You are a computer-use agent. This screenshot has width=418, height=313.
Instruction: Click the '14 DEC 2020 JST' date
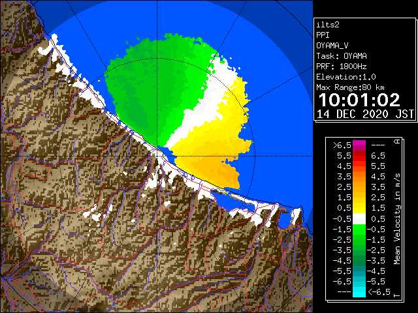[365, 114]
